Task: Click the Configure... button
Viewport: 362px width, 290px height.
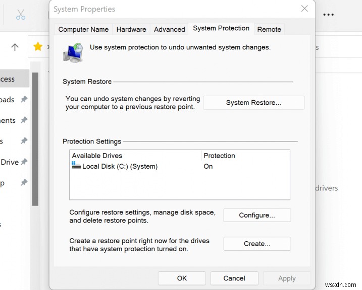Action: coord(256,215)
